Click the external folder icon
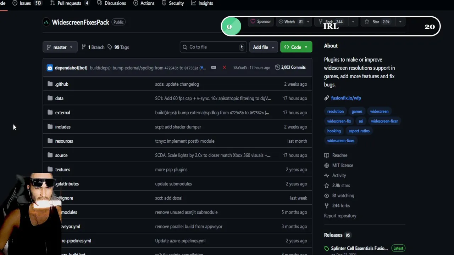 50,113
